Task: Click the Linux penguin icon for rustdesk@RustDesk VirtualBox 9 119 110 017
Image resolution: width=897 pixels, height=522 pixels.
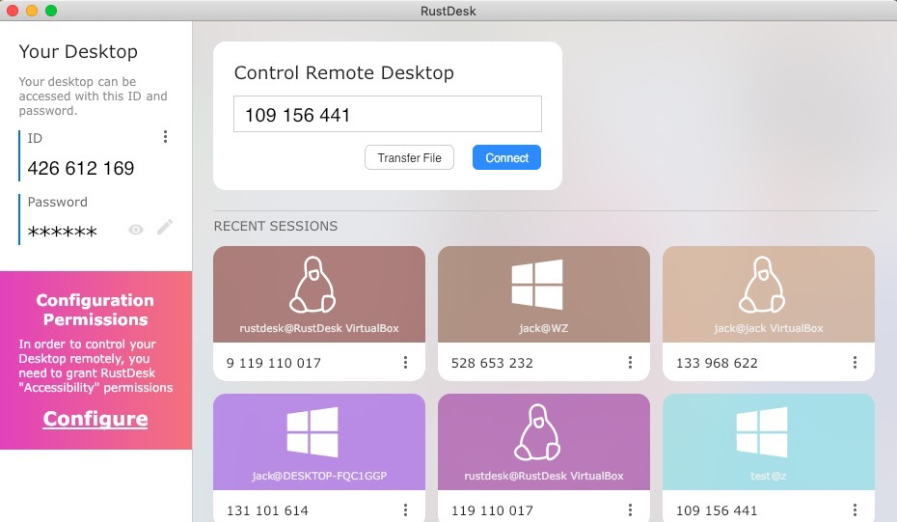Action: coord(318,286)
